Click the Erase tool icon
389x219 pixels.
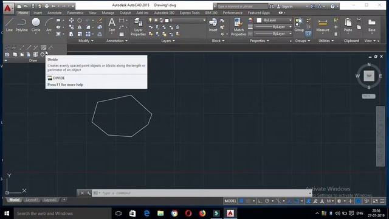(x=100, y=20)
